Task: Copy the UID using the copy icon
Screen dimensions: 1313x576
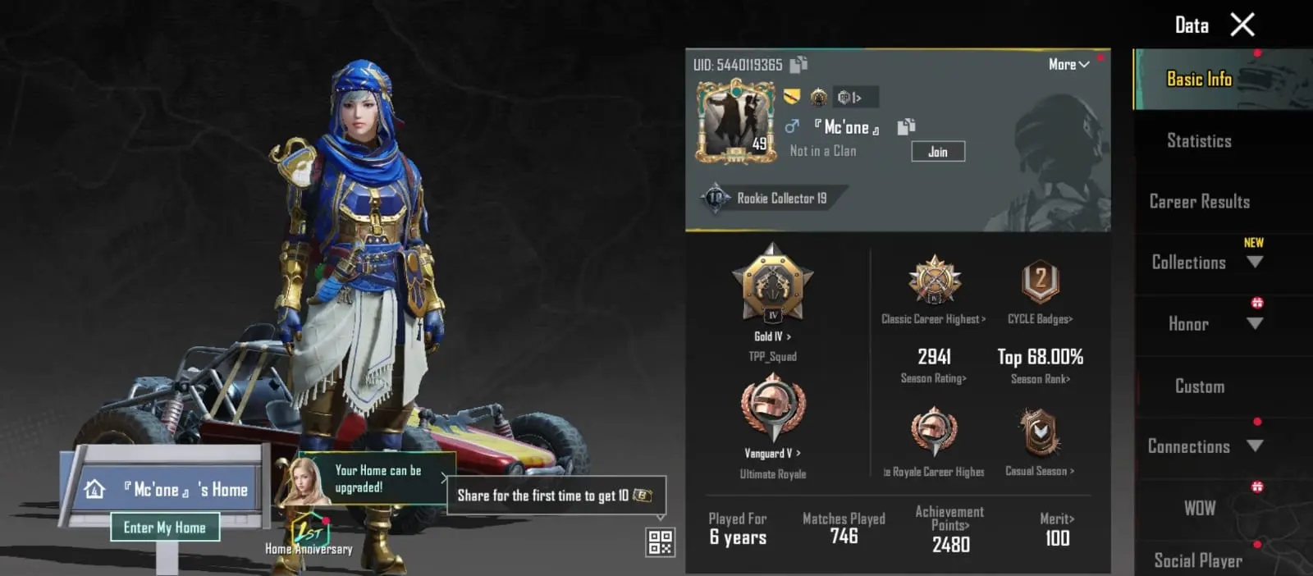Action: click(x=798, y=64)
